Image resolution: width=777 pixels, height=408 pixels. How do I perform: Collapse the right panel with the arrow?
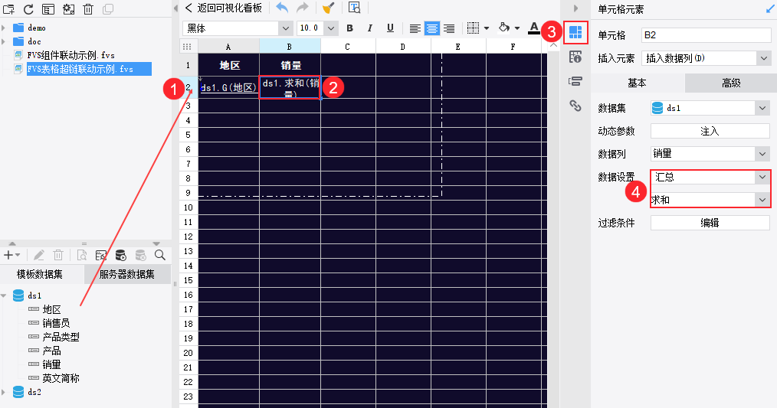575,8
